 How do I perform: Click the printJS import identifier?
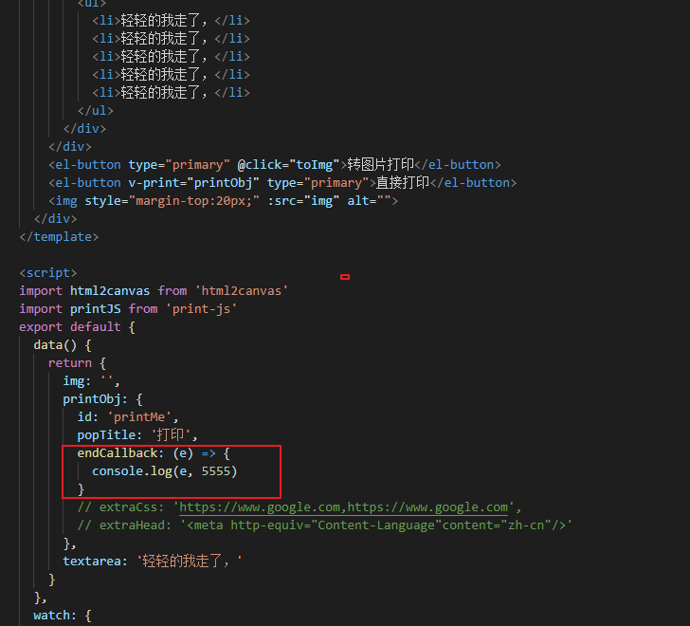coord(96,309)
